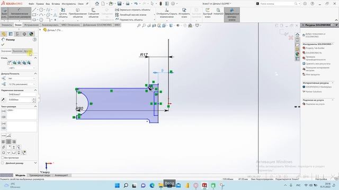Open Partner Solutions link
This screenshot has width=339, height=190.
pos(314,91)
